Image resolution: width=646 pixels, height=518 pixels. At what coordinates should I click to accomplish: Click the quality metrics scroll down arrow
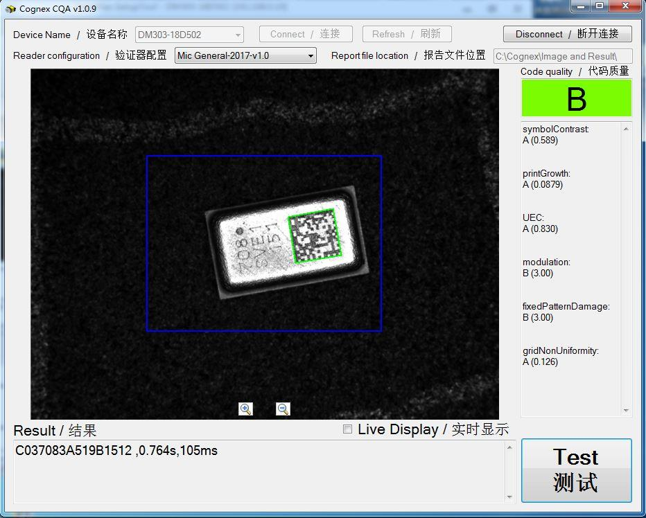click(x=626, y=411)
